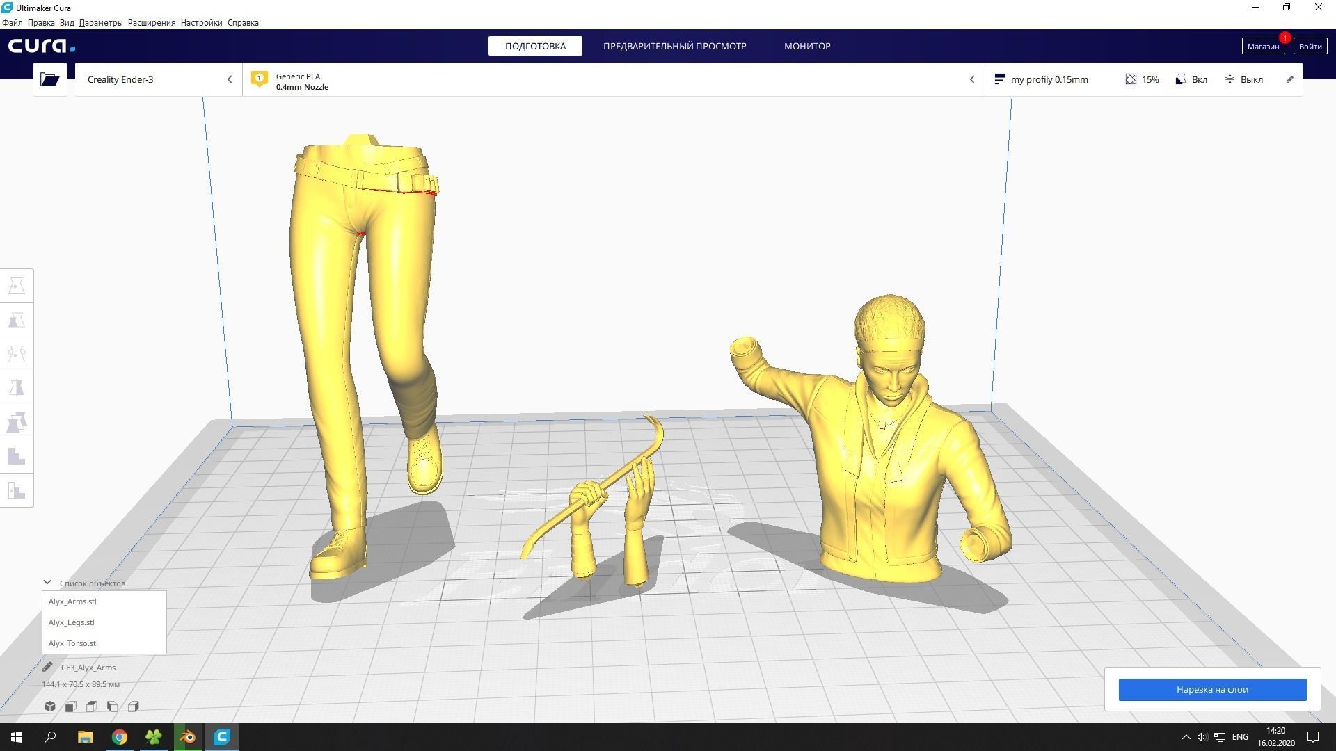Select the Rotate tool in left toolbar
Viewport: 1336px width, 751px height.
17,354
